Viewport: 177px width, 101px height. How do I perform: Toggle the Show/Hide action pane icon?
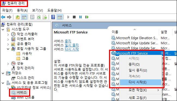pyautogui.click(x=60, y=17)
